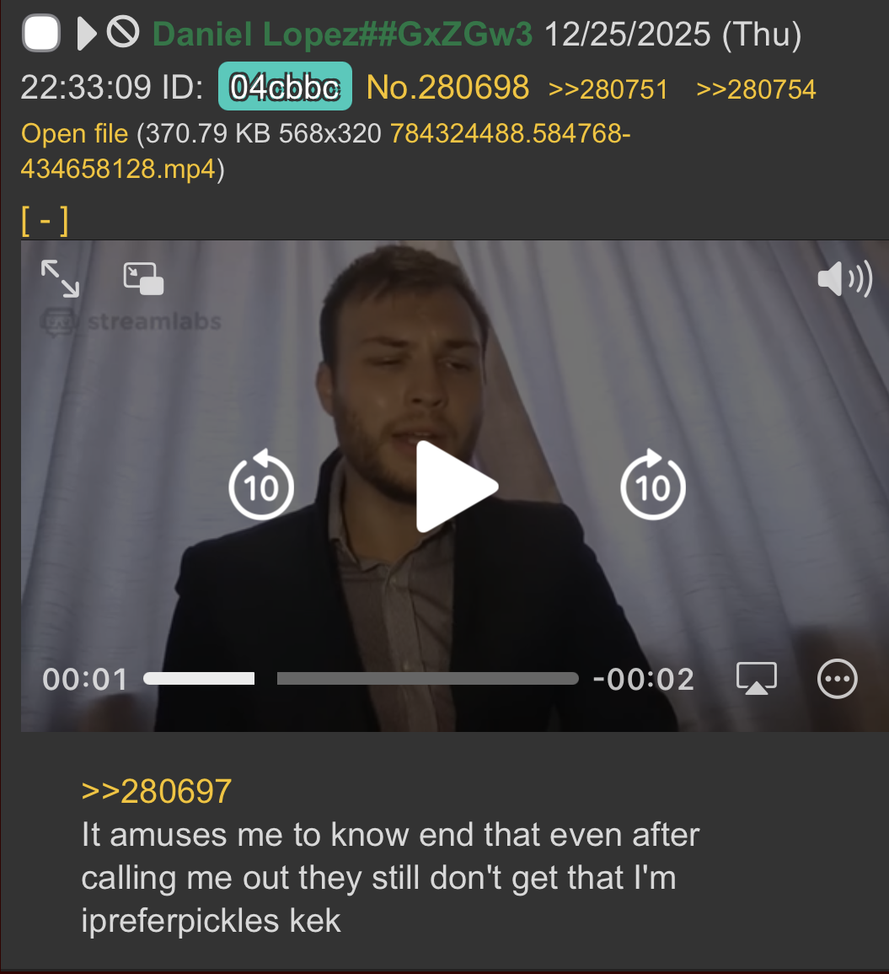The width and height of the screenshot is (889, 974).
Task: Click the Open file link
Action: click(74, 133)
